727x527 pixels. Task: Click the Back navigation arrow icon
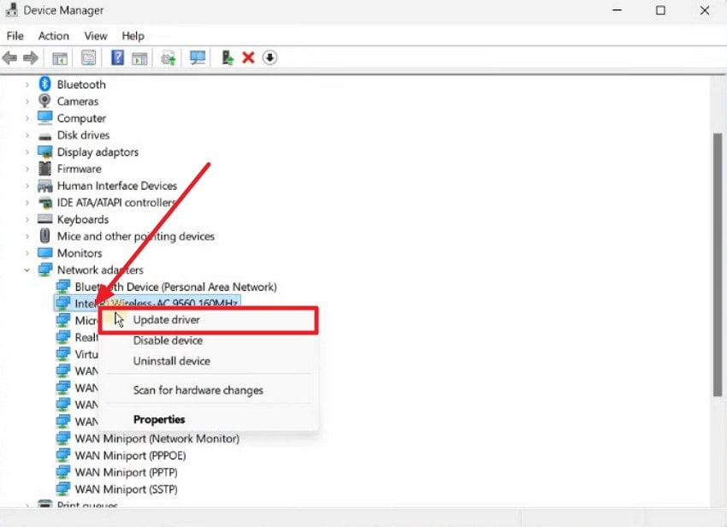pyautogui.click(x=9, y=57)
